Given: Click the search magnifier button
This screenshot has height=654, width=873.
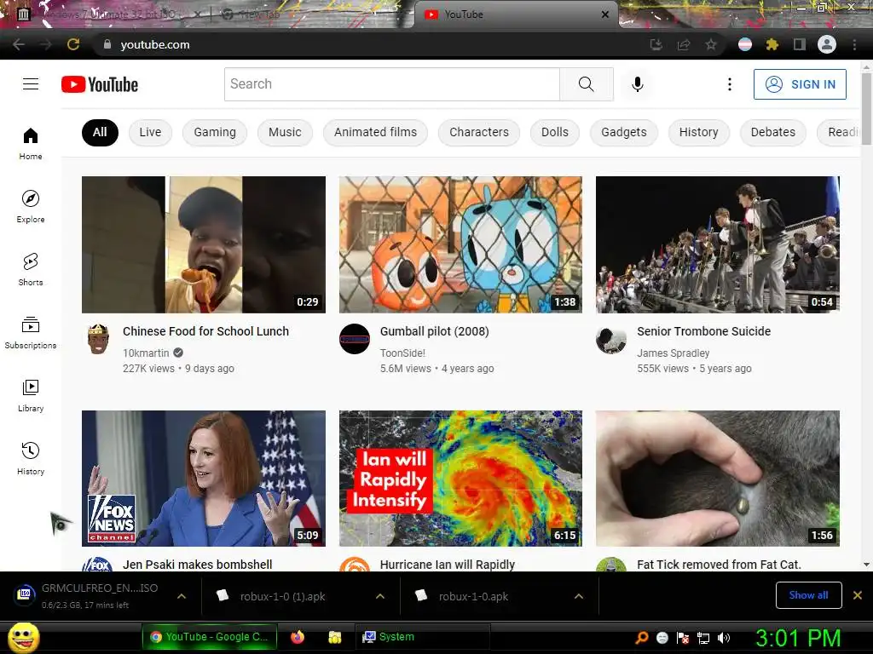Looking at the screenshot, I should tap(587, 84).
